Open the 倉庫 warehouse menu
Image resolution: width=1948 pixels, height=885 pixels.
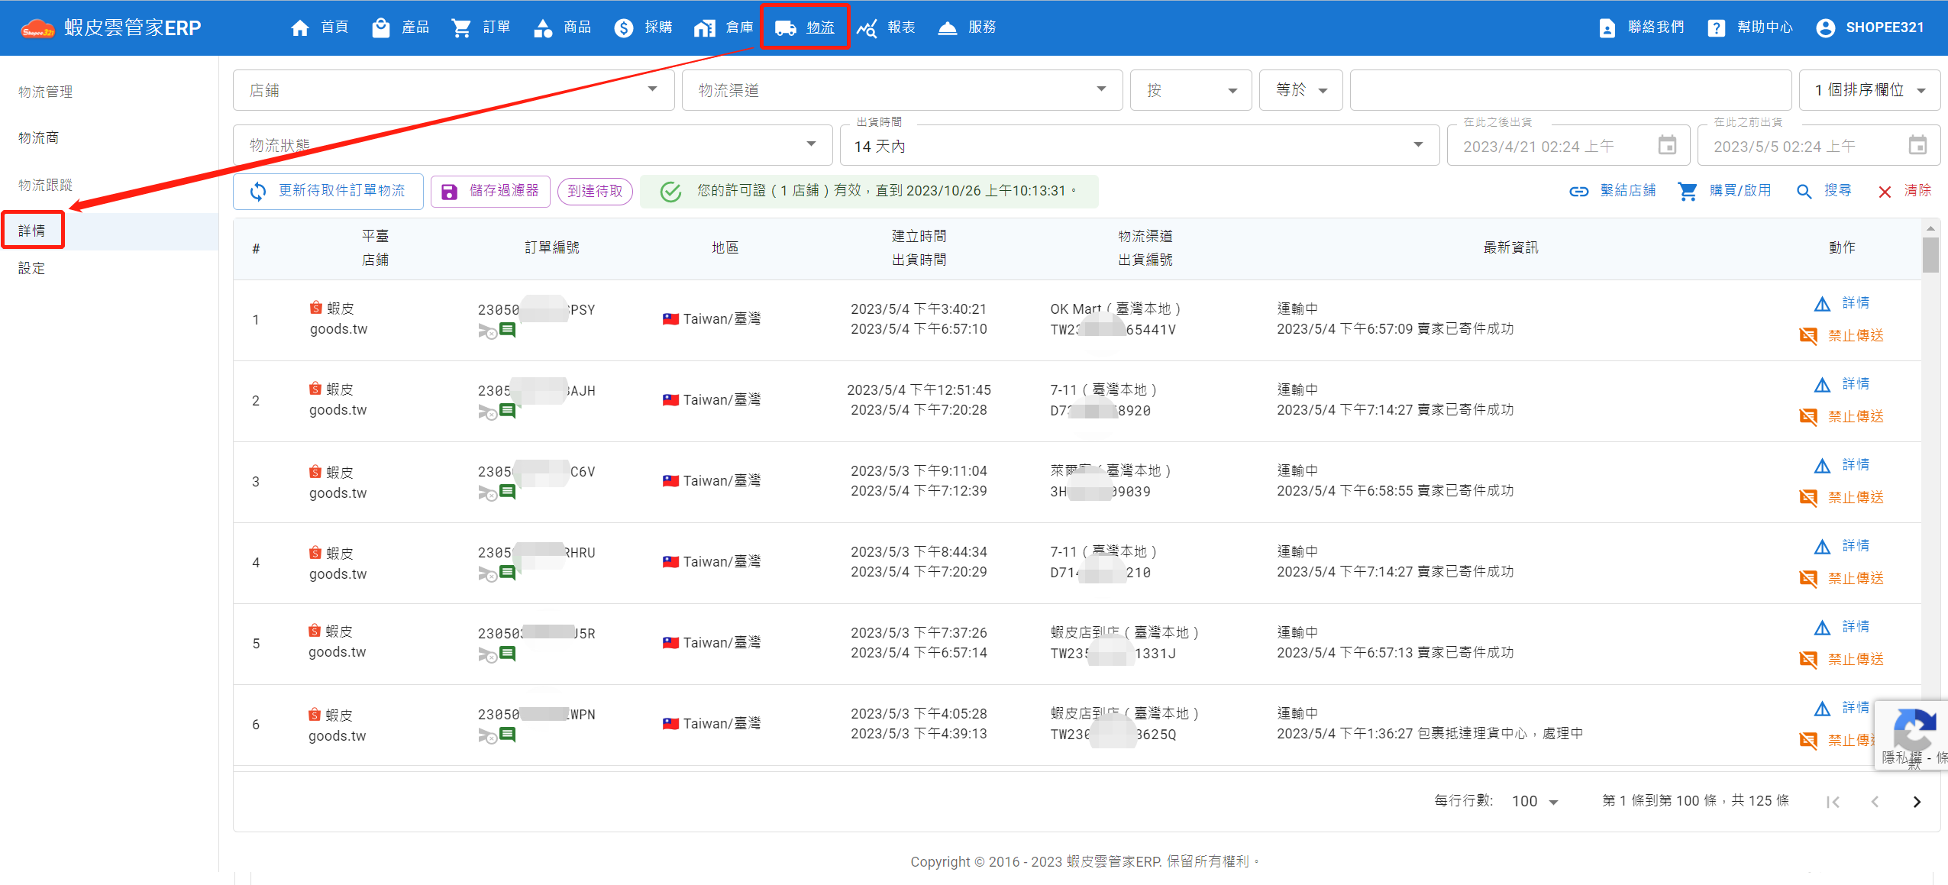(724, 27)
